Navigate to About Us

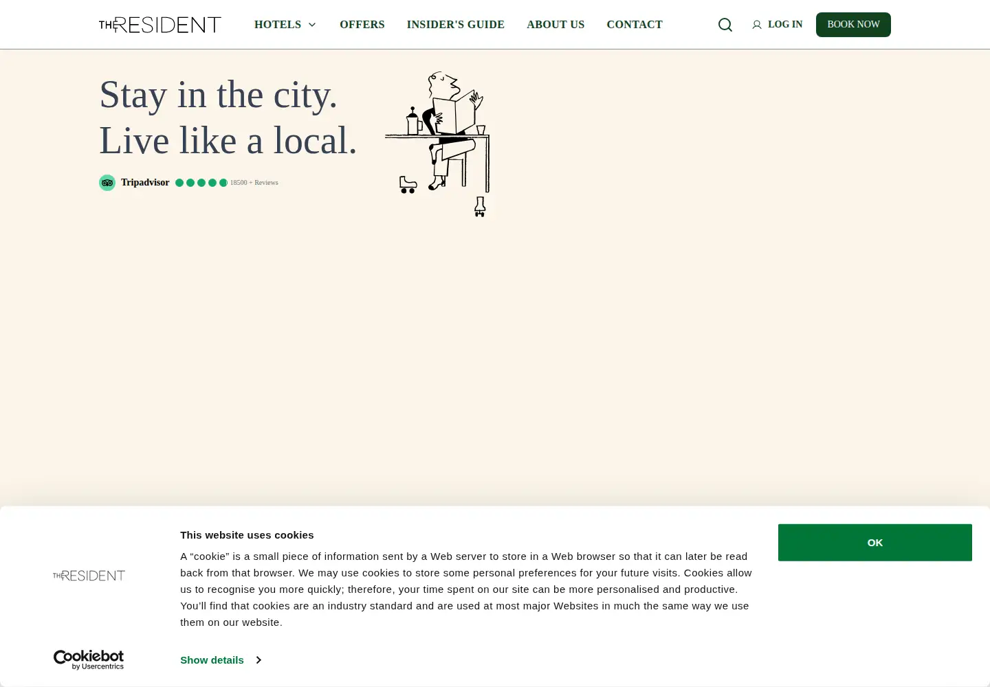(555, 25)
